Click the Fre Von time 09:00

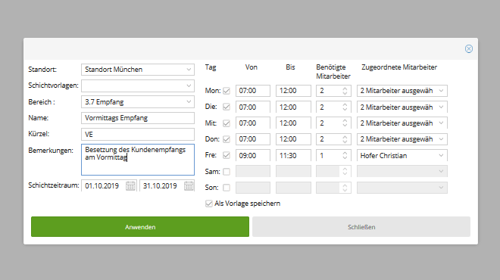pos(253,155)
